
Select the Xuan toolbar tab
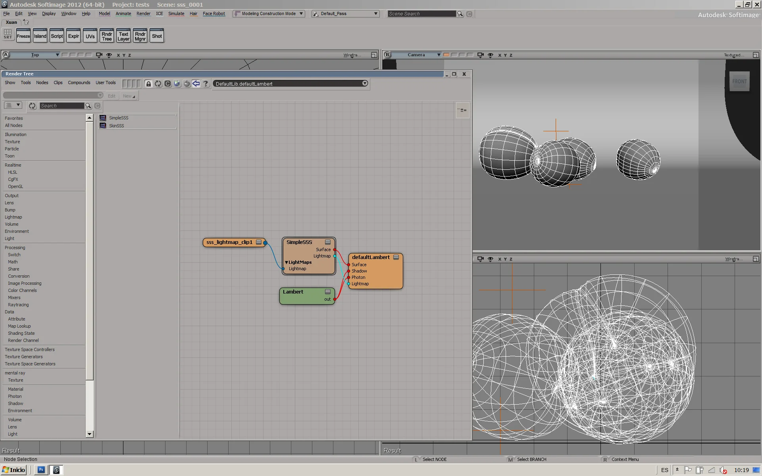11,22
